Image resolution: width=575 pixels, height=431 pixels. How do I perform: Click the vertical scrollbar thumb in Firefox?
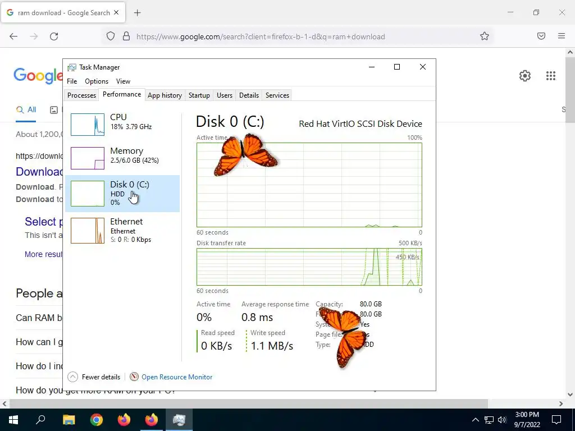(x=570, y=90)
